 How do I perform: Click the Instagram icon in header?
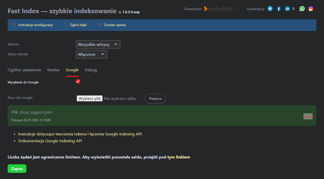coord(311,9)
